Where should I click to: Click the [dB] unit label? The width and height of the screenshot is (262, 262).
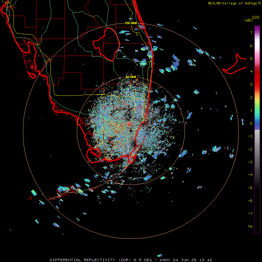coord(249,20)
